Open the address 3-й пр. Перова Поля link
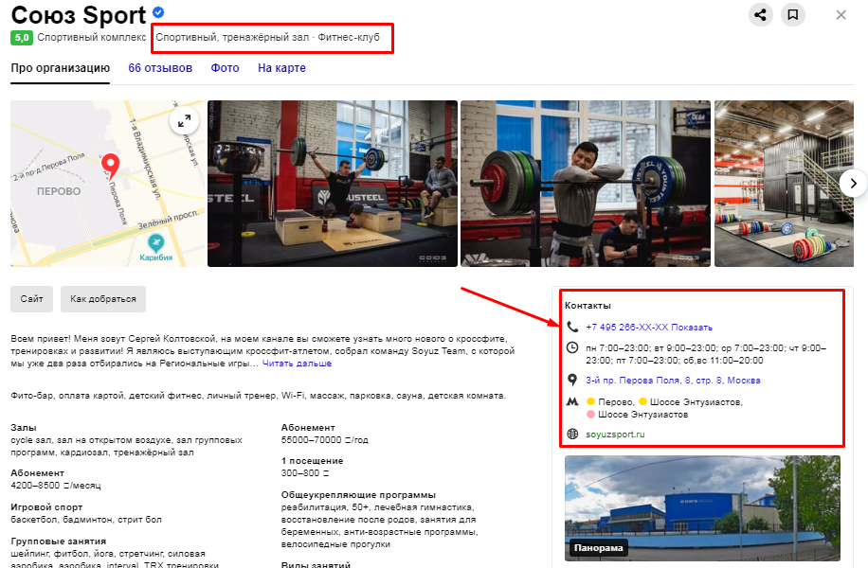Screen dimensions: 868x568 [x=673, y=381]
